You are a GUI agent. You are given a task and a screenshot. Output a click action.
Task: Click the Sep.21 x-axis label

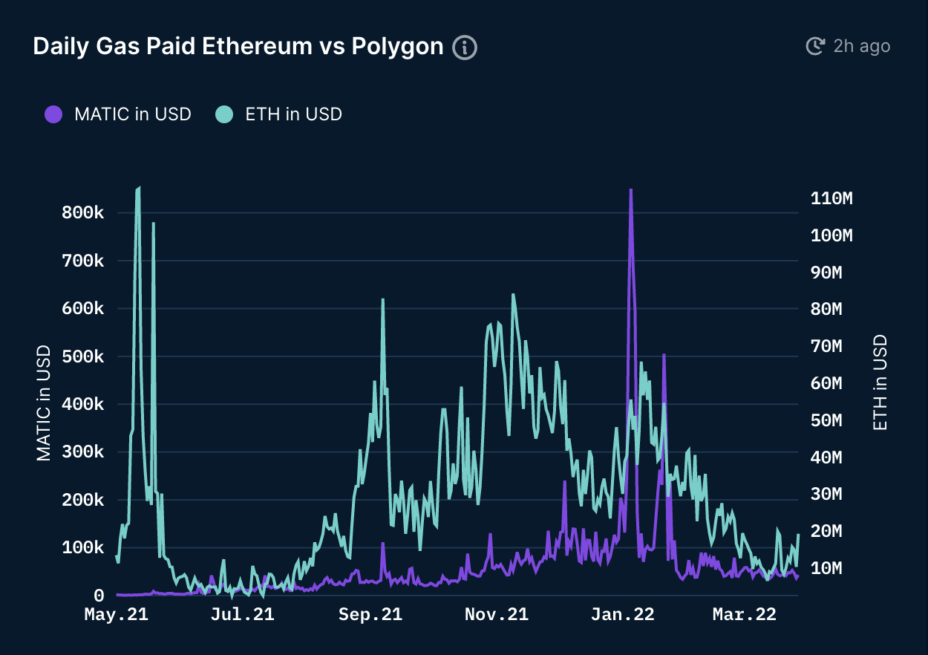tap(370, 614)
